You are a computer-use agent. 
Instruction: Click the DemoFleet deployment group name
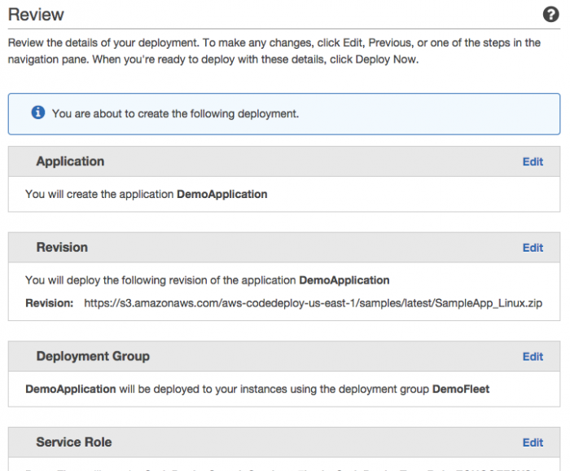click(461, 390)
